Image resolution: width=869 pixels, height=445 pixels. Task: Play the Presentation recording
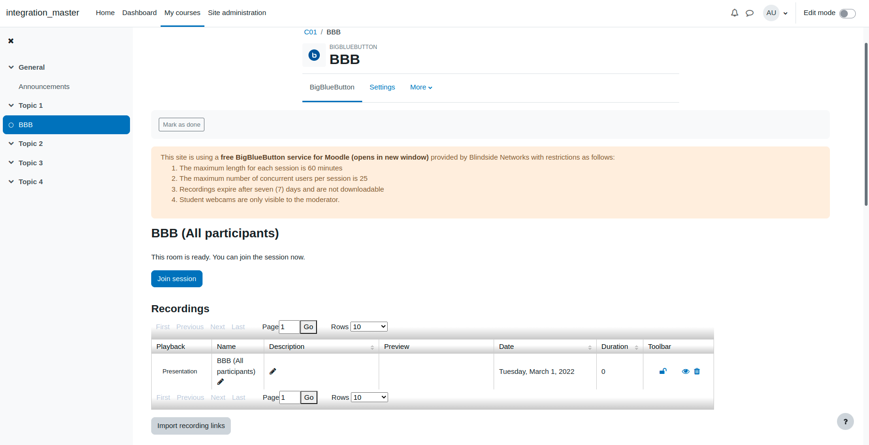pyautogui.click(x=180, y=372)
